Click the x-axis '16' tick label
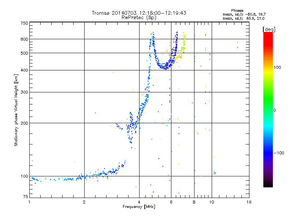Screen dimensions: 293x220 (x=249, y=202)
